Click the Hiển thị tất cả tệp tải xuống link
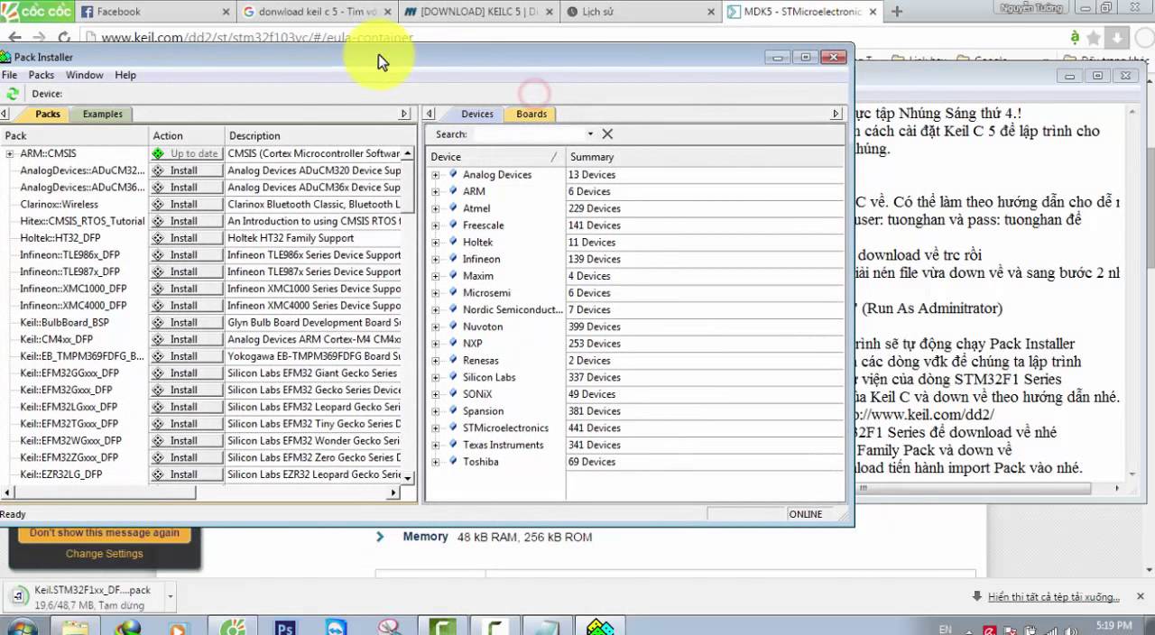Viewport: 1155px width, 635px height. click(1054, 597)
